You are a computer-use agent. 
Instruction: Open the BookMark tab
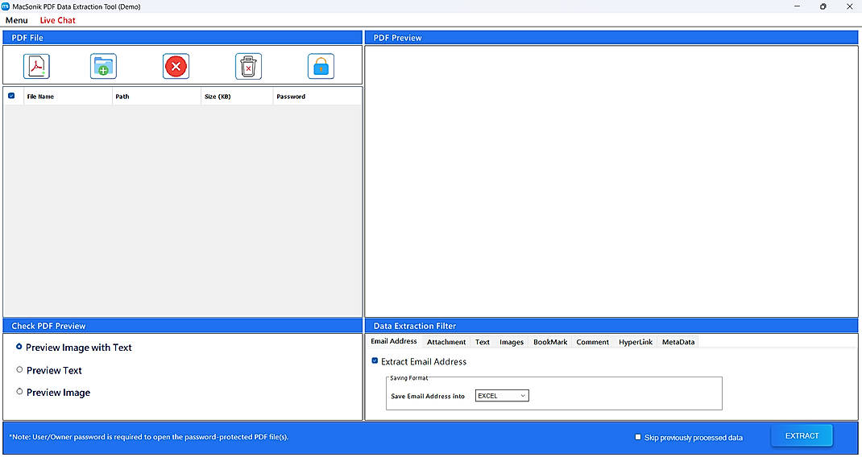coord(550,342)
